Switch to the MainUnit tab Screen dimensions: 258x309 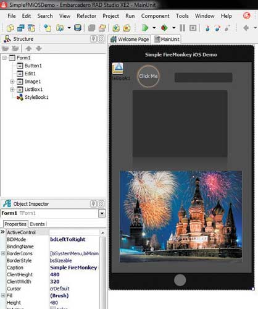[x=167, y=39]
